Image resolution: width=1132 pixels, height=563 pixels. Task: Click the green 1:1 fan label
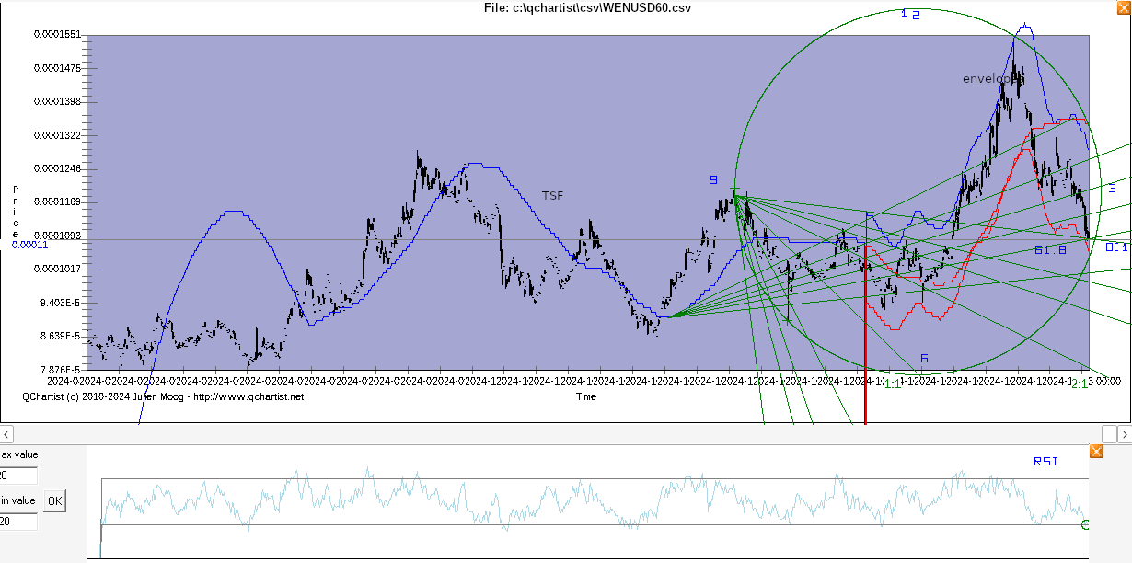893,384
